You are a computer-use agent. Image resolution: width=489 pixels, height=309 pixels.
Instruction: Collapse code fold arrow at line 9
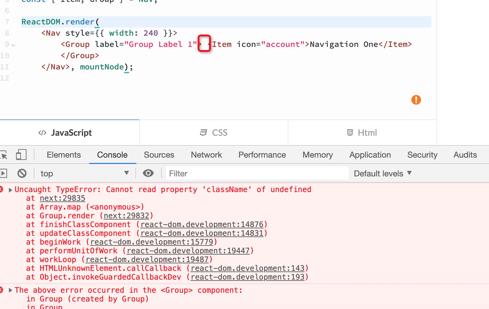[13, 45]
